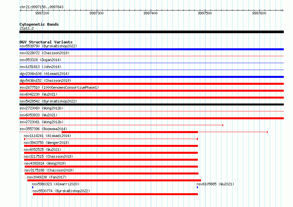Click the red bar under nsv5530774
293x207 pixels.
(x=115, y=194)
